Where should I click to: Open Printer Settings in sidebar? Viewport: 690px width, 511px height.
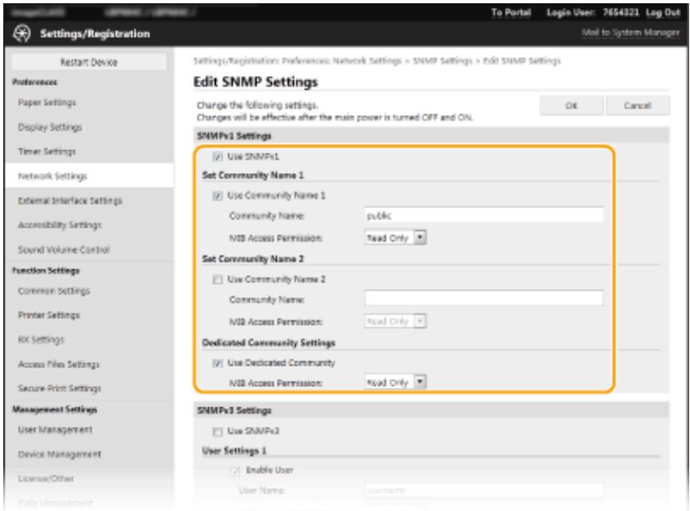tap(49, 315)
